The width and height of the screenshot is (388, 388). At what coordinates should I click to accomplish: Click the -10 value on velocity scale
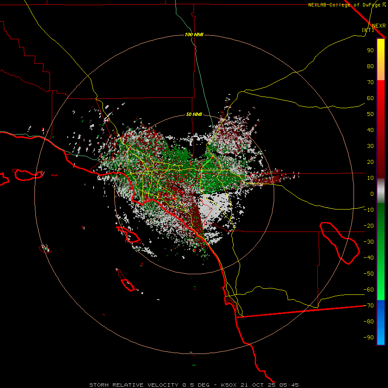tap(369, 210)
